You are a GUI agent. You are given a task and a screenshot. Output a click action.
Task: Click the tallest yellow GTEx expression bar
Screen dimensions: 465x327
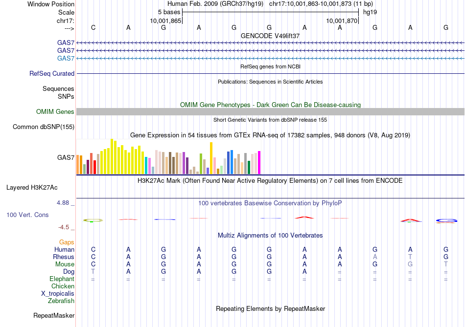click(x=112, y=156)
